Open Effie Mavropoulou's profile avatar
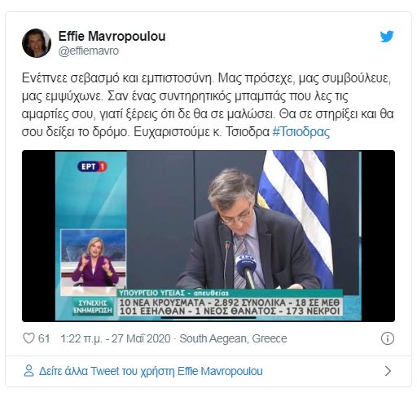The image size is (417, 393). point(37,43)
